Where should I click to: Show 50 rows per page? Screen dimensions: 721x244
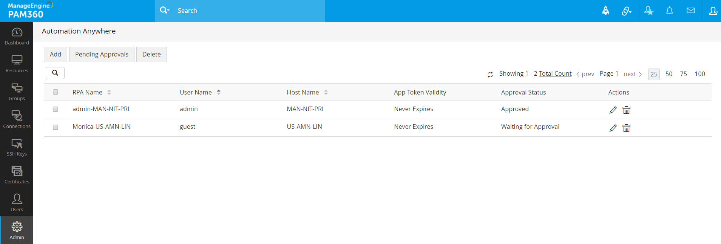pos(669,74)
